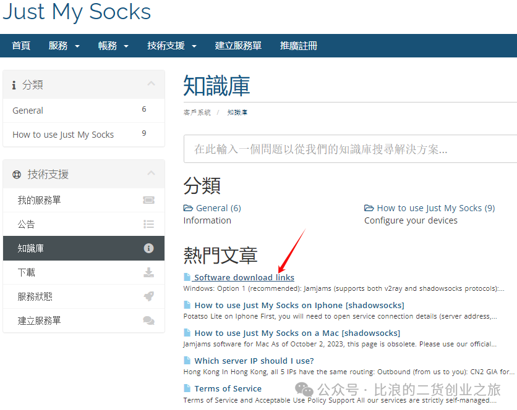Collapse the 技術支援 sidebar panel chevron

(151, 174)
